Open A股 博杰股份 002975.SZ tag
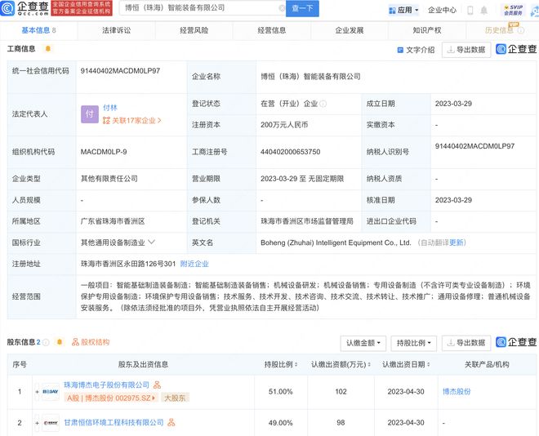Viewport: 539px width, 436px height. (111, 398)
